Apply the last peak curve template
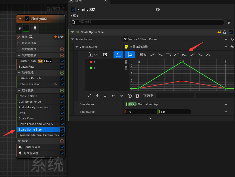235x177 pixels. point(208,55)
